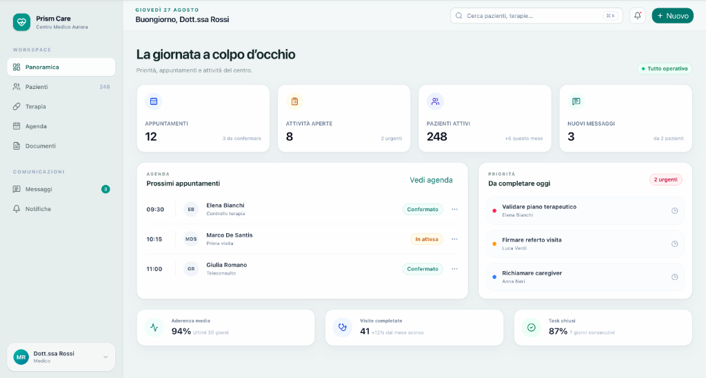
Task: Open Terapia section in the sidebar
Action: click(x=61, y=107)
